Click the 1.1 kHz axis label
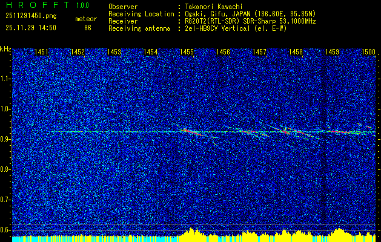The width and height of the screenshot is (381, 242). (x=5, y=79)
